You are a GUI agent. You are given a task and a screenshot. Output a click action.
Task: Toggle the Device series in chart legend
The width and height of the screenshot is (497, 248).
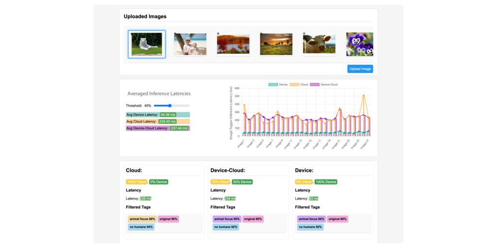pos(279,84)
